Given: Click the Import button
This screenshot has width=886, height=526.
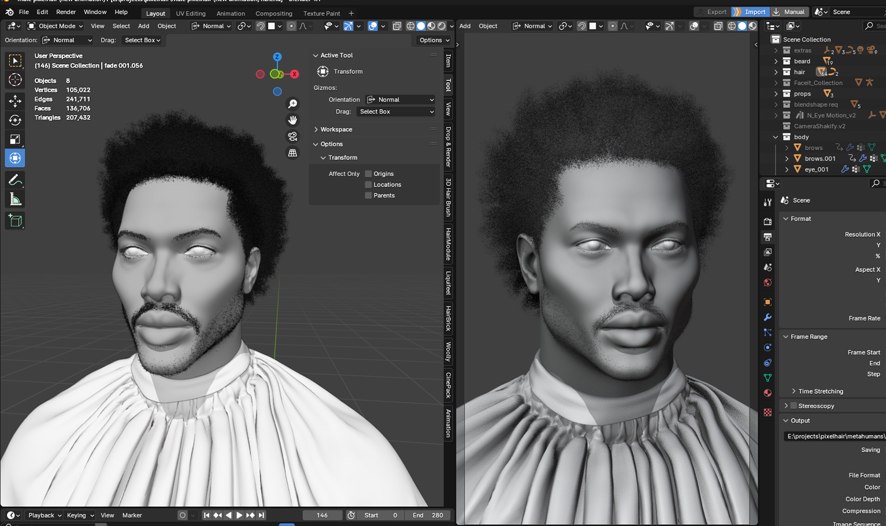Looking at the screenshot, I should tap(750, 12).
